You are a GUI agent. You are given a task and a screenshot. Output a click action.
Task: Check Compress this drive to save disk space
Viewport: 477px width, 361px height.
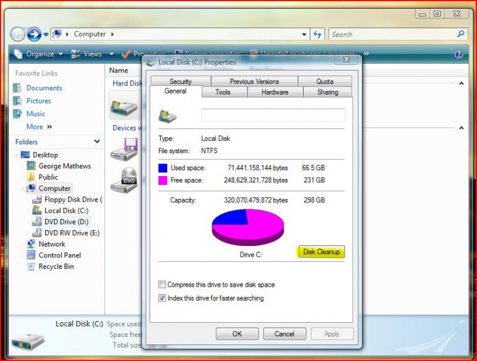pos(162,285)
